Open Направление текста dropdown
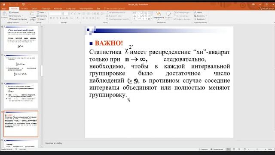Screen dimensions: 275x155 (116, 12)
